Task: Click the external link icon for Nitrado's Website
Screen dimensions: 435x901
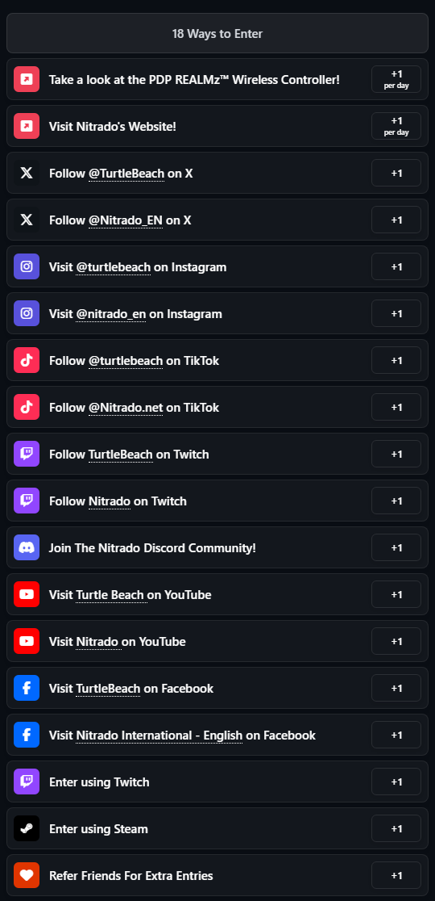Action: 27,126
